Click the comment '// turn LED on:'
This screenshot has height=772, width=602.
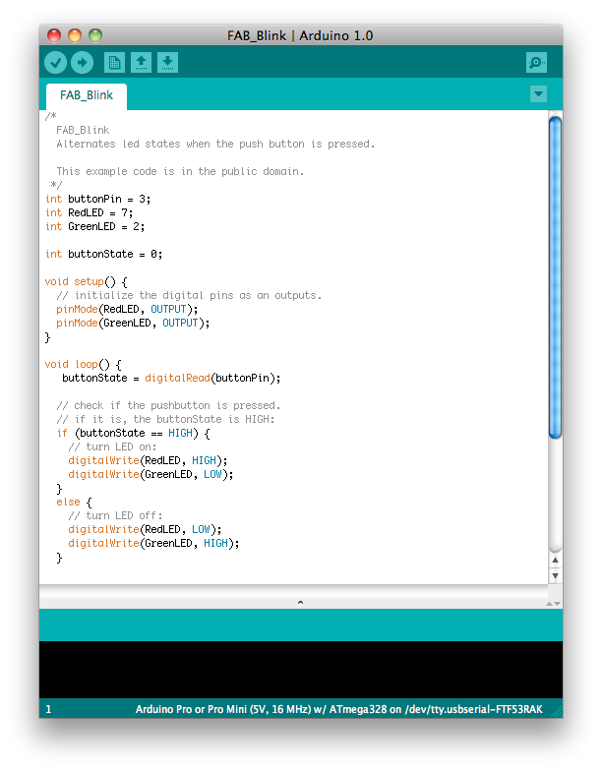(112, 447)
